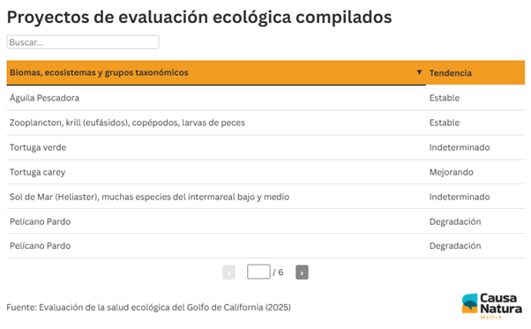Go to previous table page
Viewport: 531px width, 329px height.
(229, 273)
